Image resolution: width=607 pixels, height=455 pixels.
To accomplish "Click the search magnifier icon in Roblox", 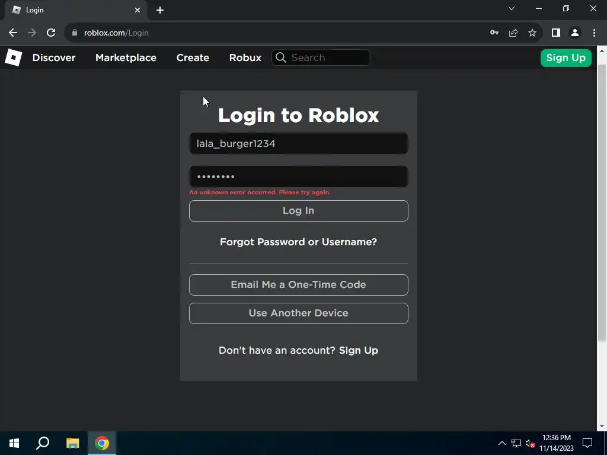I will 280,57.
